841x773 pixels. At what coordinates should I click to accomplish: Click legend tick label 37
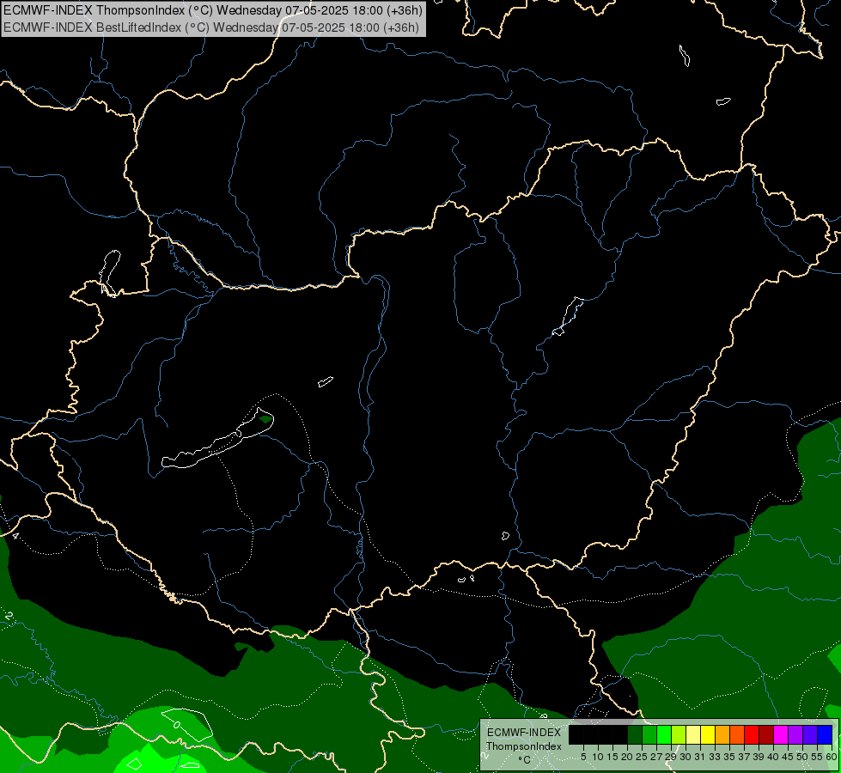[745, 757]
